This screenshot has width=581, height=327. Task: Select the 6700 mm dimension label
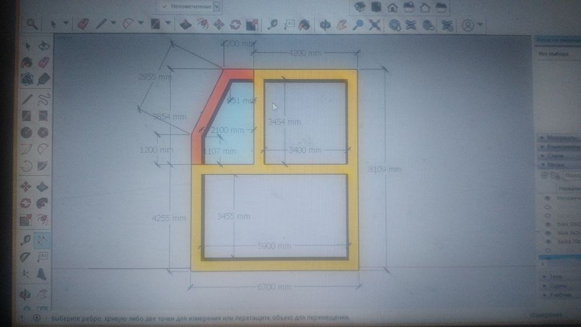(274, 287)
